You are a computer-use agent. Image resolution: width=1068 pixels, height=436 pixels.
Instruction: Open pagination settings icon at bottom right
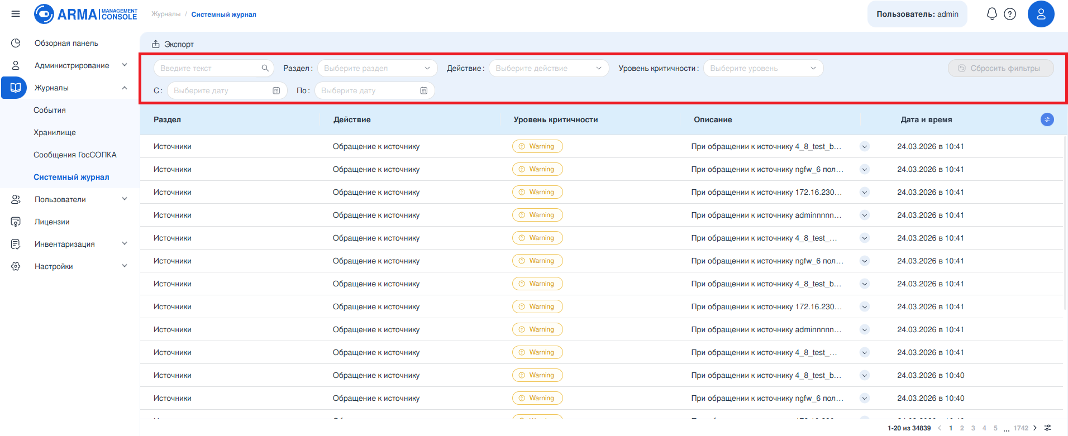pos(1048,428)
